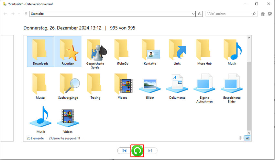275x160 pixels.
Task: Open the Home icon in the toolbar
Action: 263,14
